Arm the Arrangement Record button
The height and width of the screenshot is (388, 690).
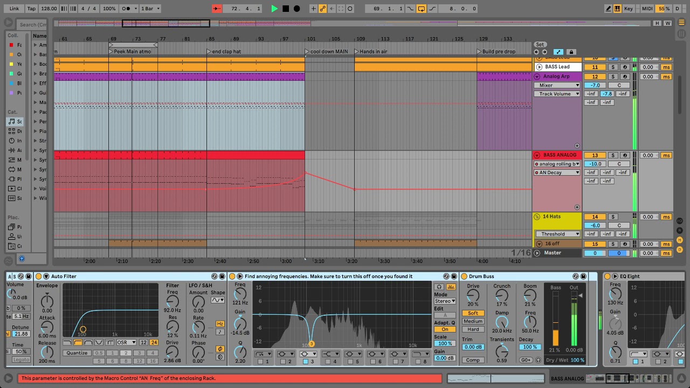296,9
